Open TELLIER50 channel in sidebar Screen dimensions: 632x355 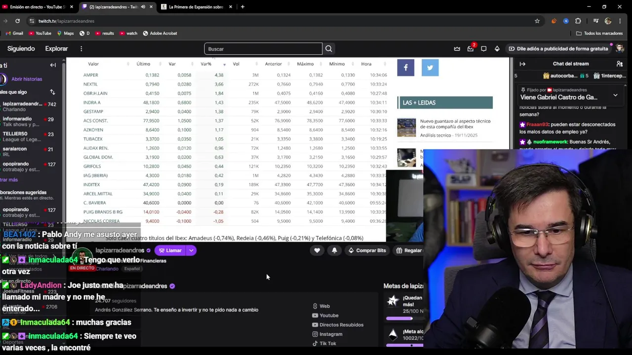(28, 137)
